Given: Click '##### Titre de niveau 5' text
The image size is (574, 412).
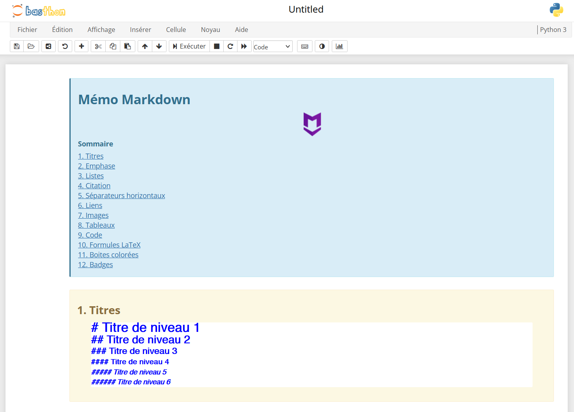Looking at the screenshot, I should [x=129, y=372].
